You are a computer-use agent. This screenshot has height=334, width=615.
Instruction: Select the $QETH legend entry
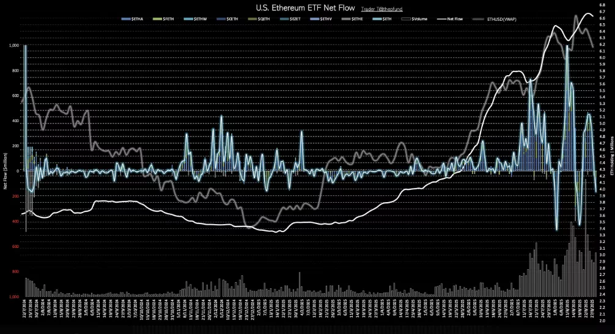pyautogui.click(x=259, y=19)
